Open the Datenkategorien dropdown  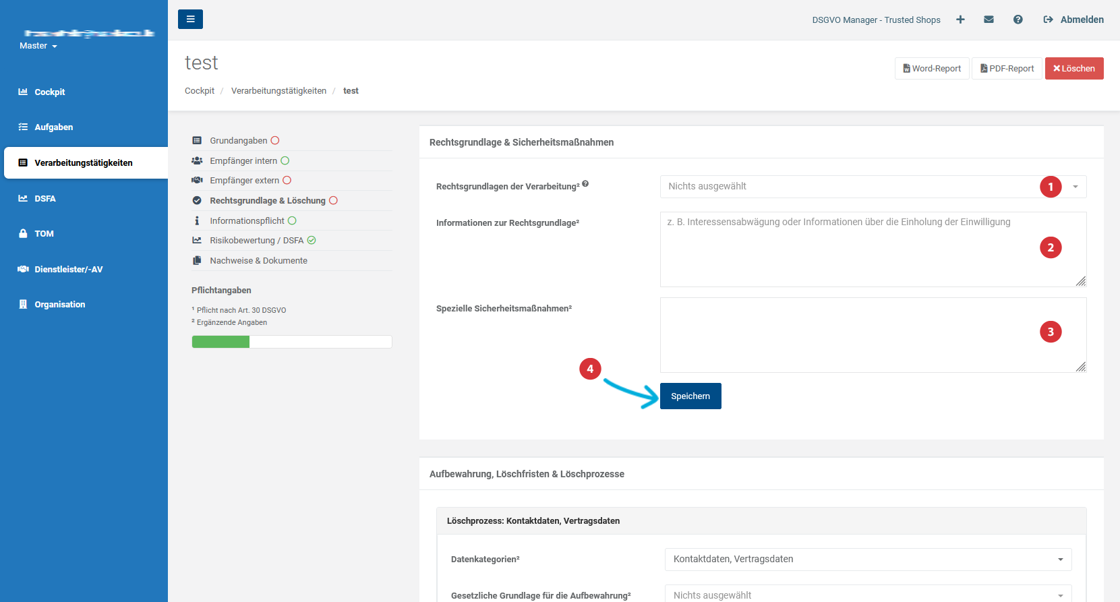tap(868, 560)
